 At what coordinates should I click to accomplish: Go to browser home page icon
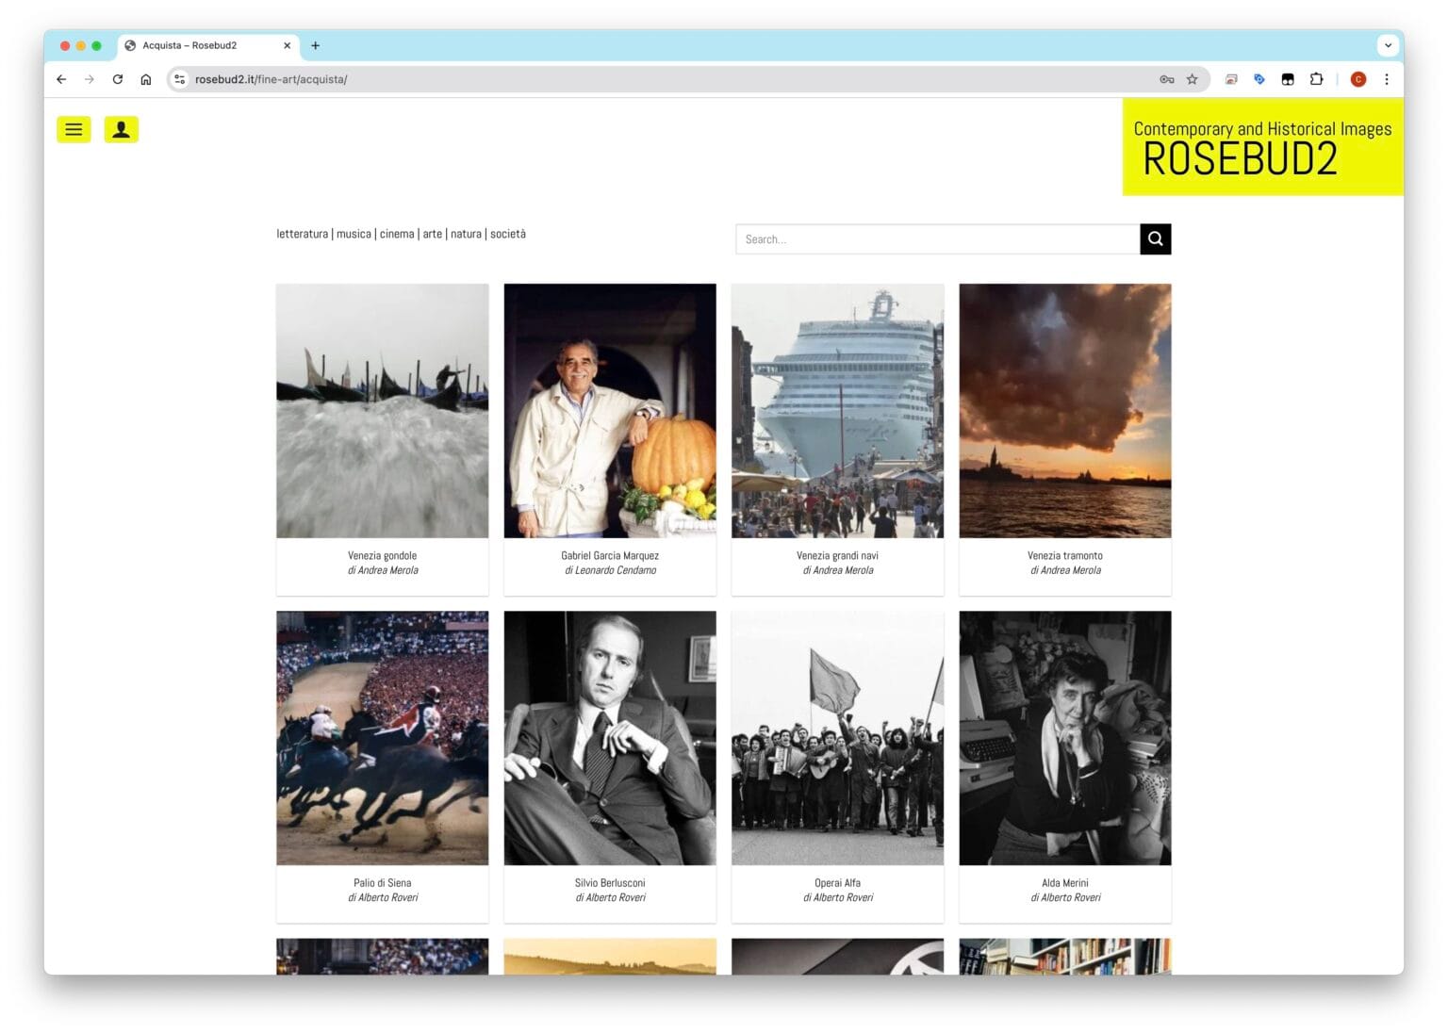click(x=146, y=80)
